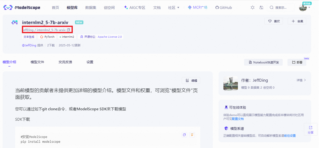Open the 前往设置 link
Image resolution: width=321 pixels, height=148 pixels.
(x=290, y=135)
